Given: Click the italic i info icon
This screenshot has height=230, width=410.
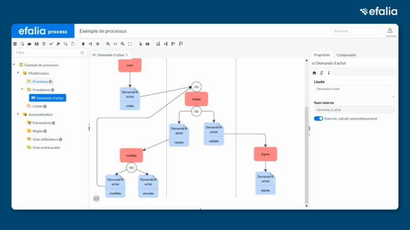Looking at the screenshot, I should tap(329, 73).
